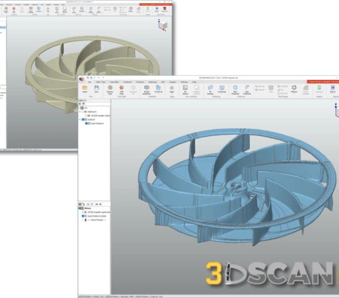Click the Export icon in front window
Image resolution: width=339 pixels, height=298 pixels.
click(333, 89)
